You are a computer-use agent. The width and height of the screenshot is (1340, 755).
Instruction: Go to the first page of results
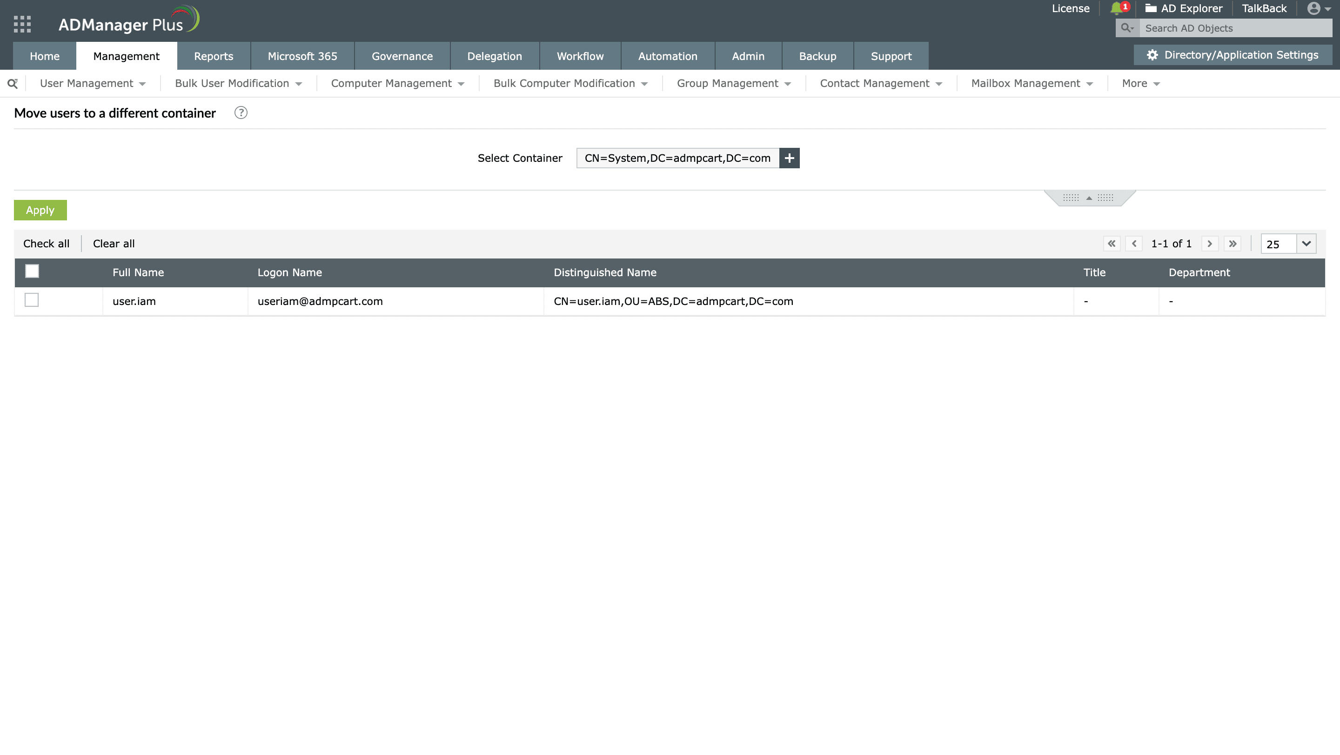(x=1112, y=244)
